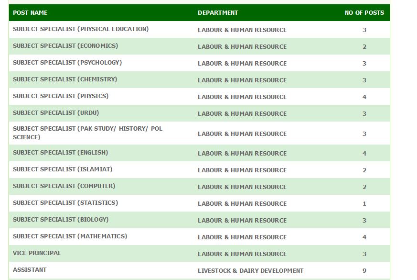This screenshot has height=280, width=417.
Task: Select Subject Specialist (Economics) post
Action: [x=65, y=46]
